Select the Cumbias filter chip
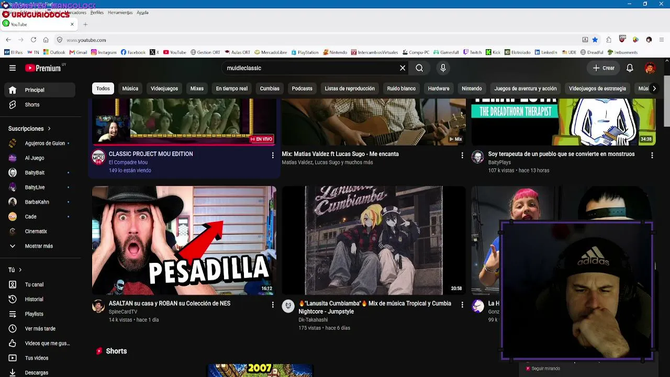Viewport: 670px width, 377px height. click(x=270, y=88)
